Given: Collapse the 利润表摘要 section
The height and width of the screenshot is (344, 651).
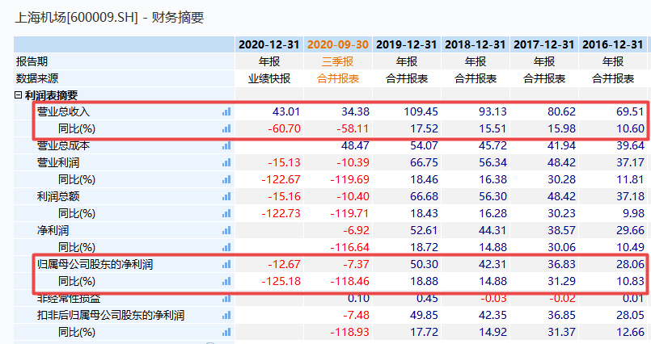Looking at the screenshot, I should pyautogui.click(x=19, y=95).
